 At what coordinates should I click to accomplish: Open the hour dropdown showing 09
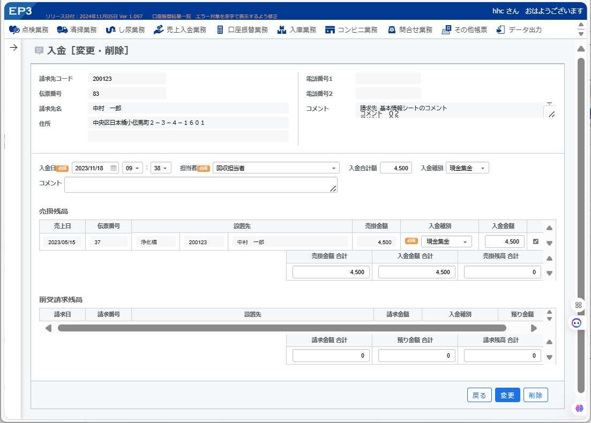tap(132, 168)
